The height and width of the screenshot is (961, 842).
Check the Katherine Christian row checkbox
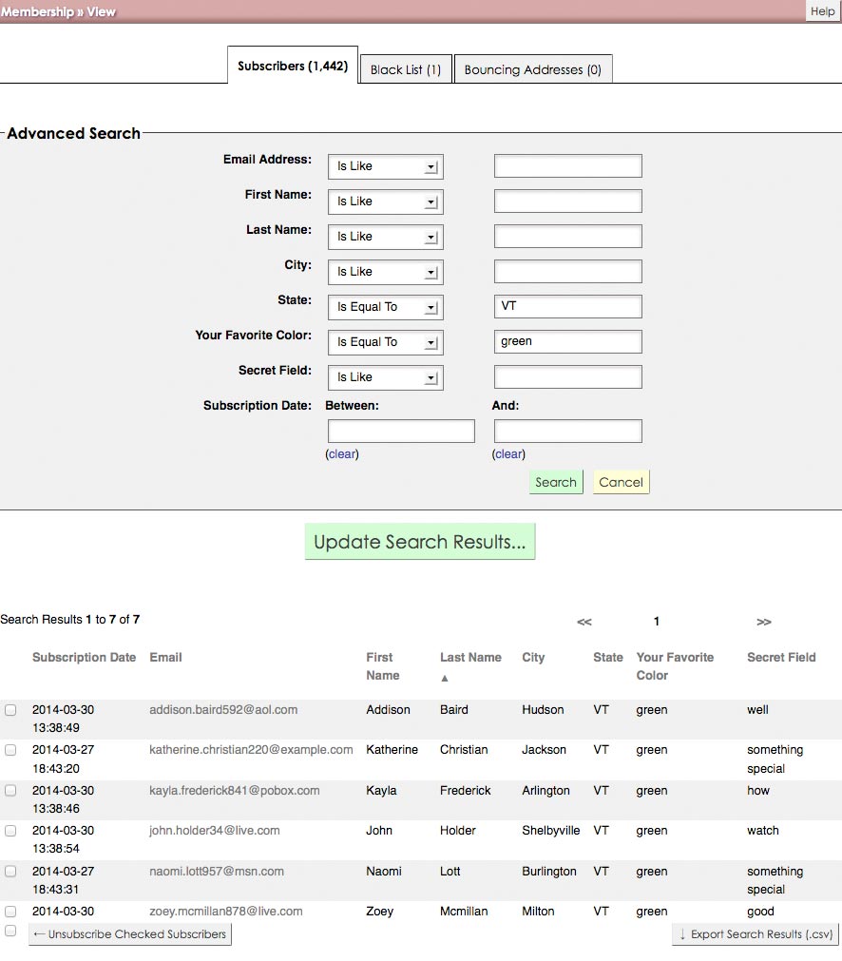10,750
